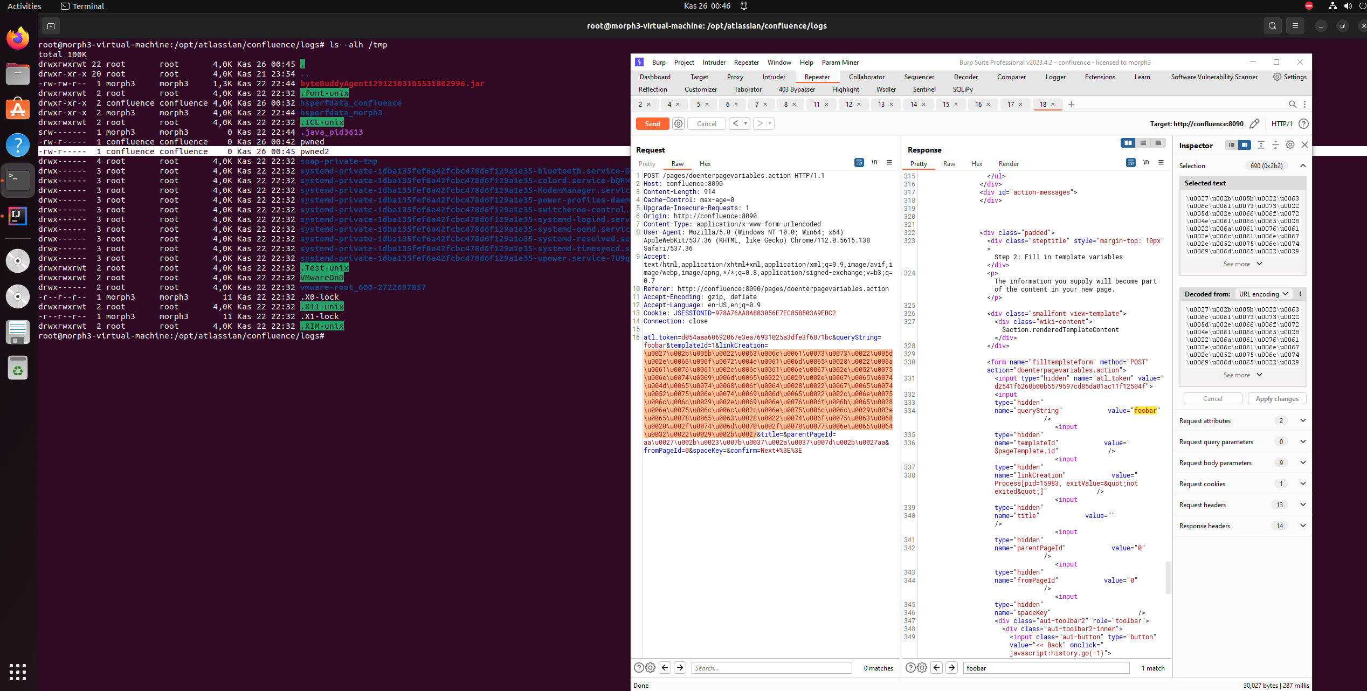Screen dimensions: 1367x691
Task: Launch Firefox from dock
Action: [x=18, y=38]
